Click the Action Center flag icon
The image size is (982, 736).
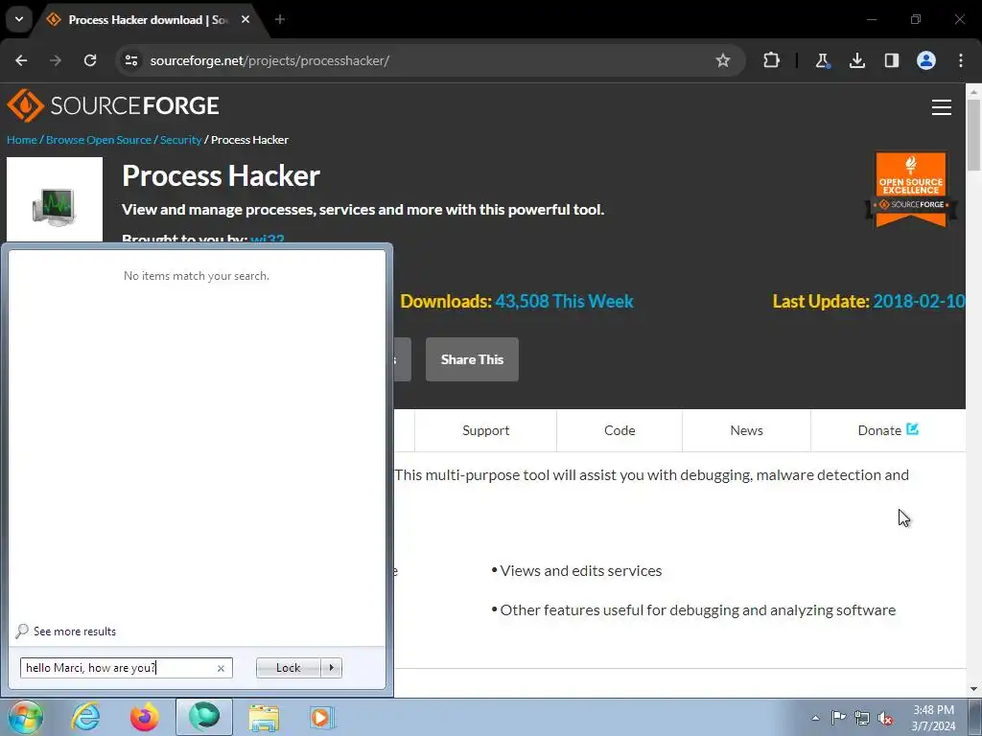[838, 718]
